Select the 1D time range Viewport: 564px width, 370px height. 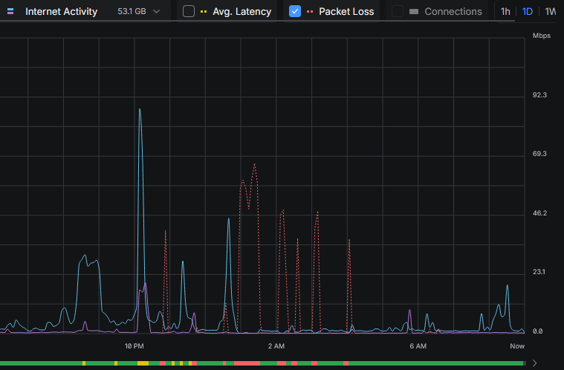pos(528,11)
